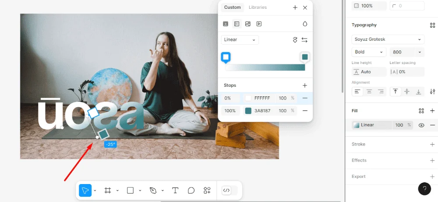Select the Pen tool
This screenshot has height=202, width=438.
(x=153, y=190)
